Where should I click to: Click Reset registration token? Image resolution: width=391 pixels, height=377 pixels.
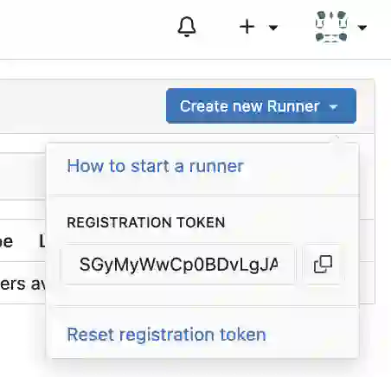(166, 335)
